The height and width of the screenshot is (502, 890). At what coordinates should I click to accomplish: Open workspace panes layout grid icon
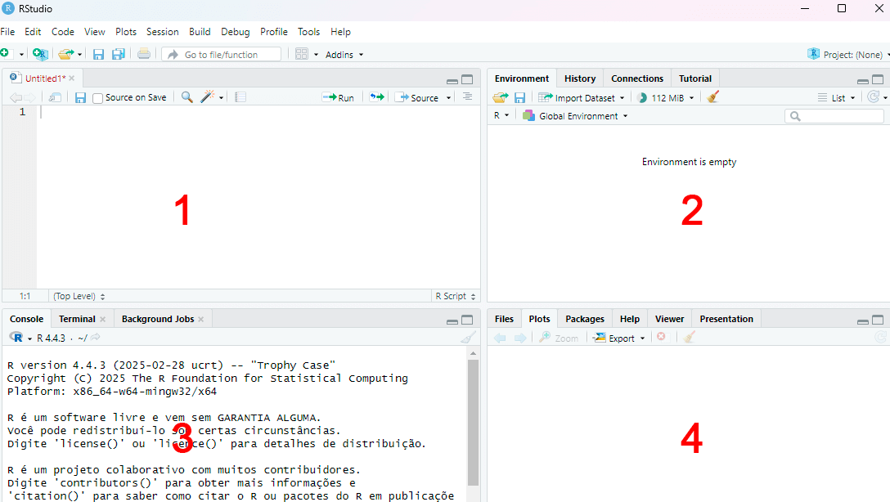[301, 54]
